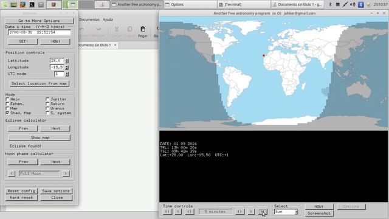Click the Full Moon phase field
This screenshot has height=219, width=389.
point(39,173)
